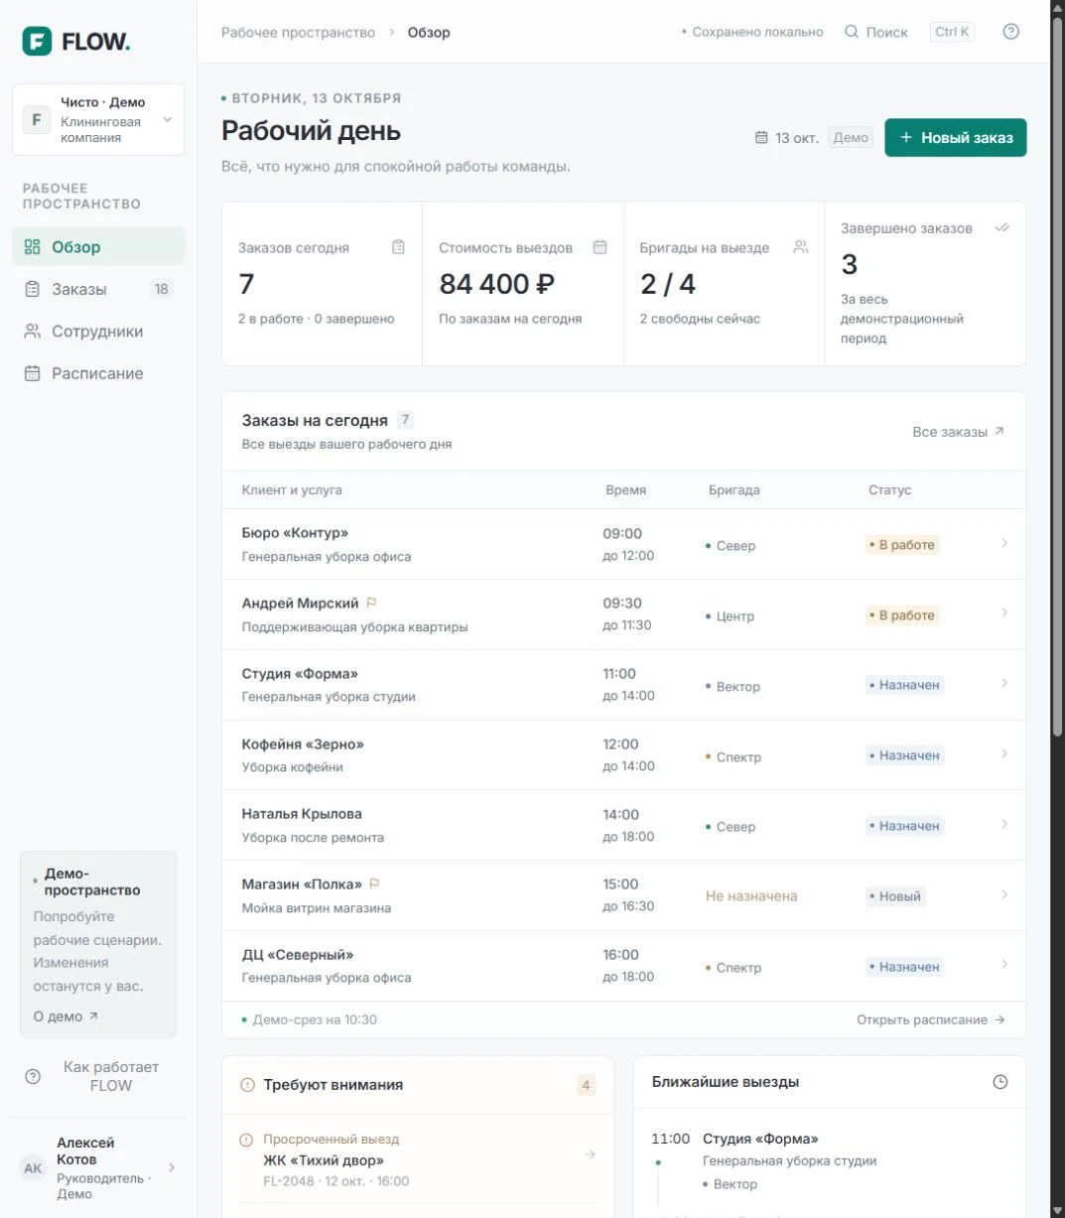Click clipboard icon on Заказов сегодня card

coord(398,247)
